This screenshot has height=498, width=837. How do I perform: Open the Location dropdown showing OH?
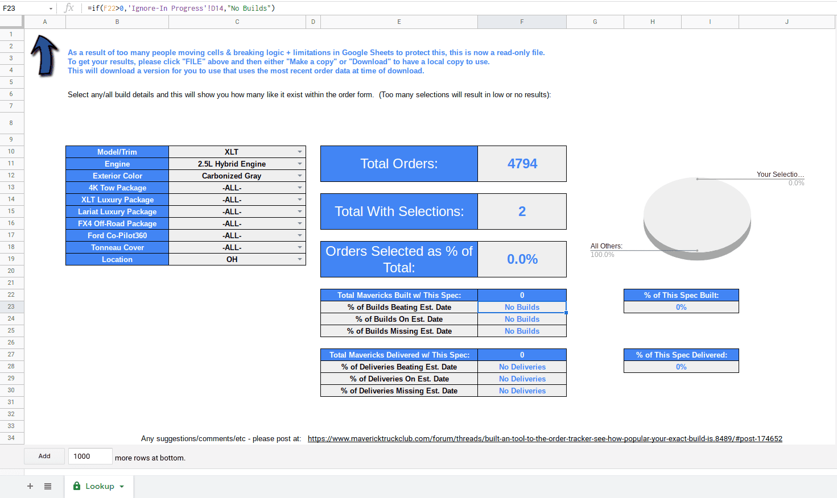[x=300, y=259]
